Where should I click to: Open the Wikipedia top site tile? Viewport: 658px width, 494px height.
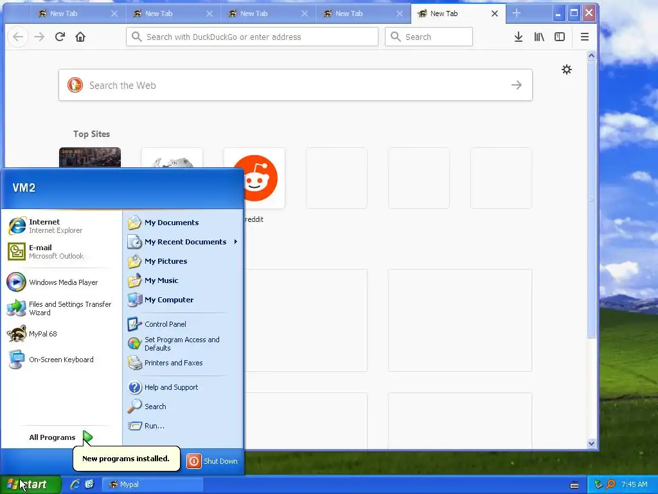click(x=172, y=158)
